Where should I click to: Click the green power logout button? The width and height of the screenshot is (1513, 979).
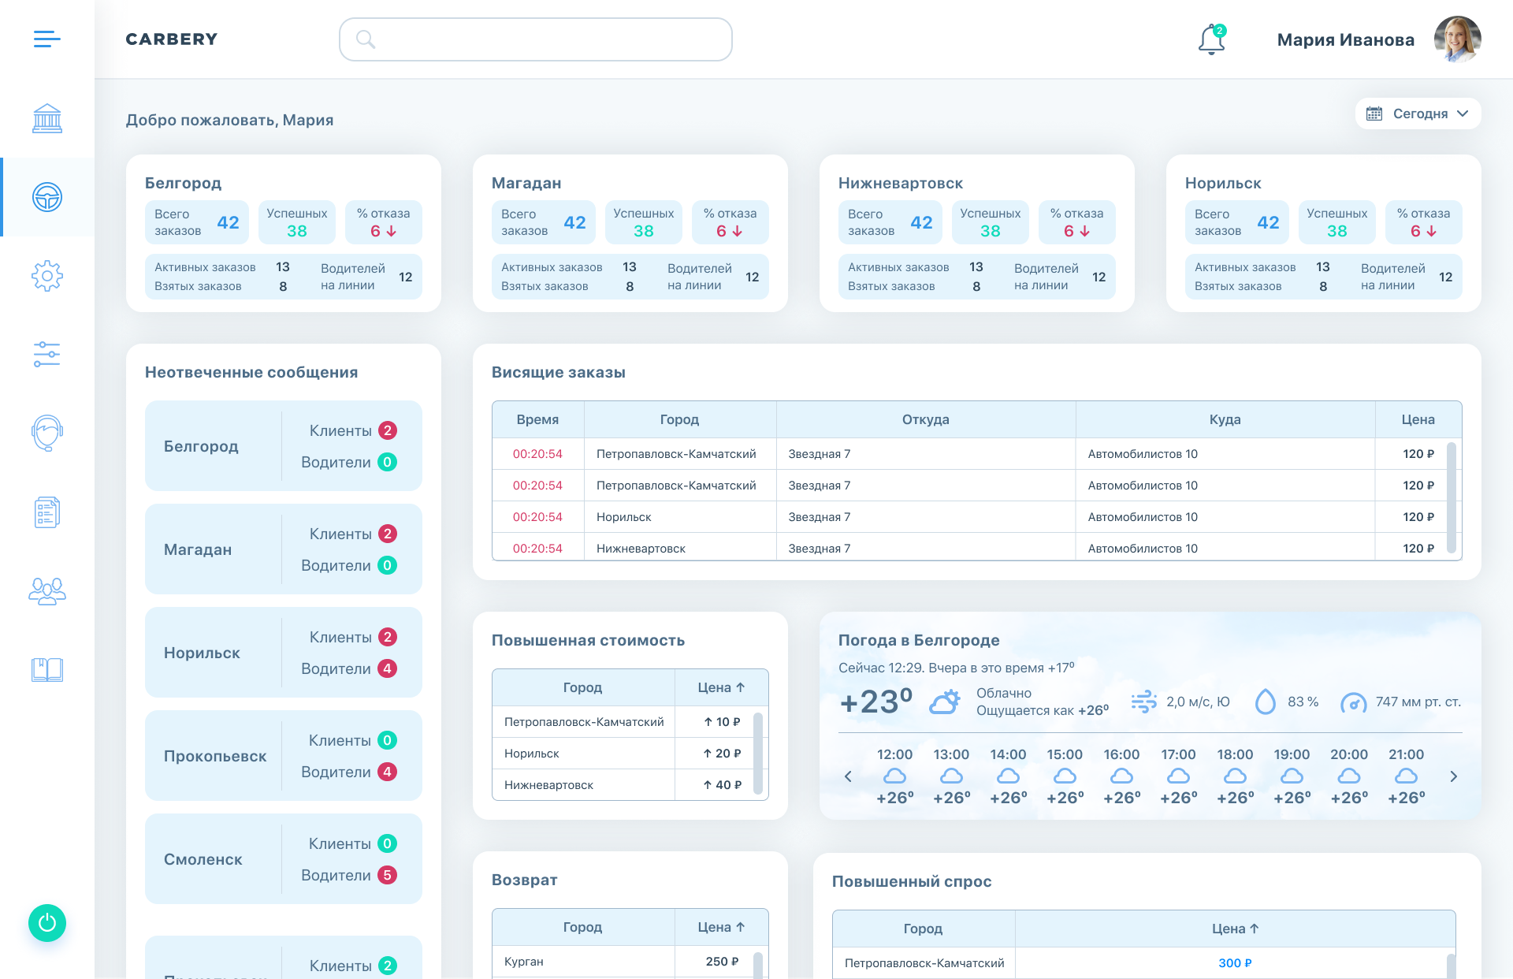tap(47, 923)
